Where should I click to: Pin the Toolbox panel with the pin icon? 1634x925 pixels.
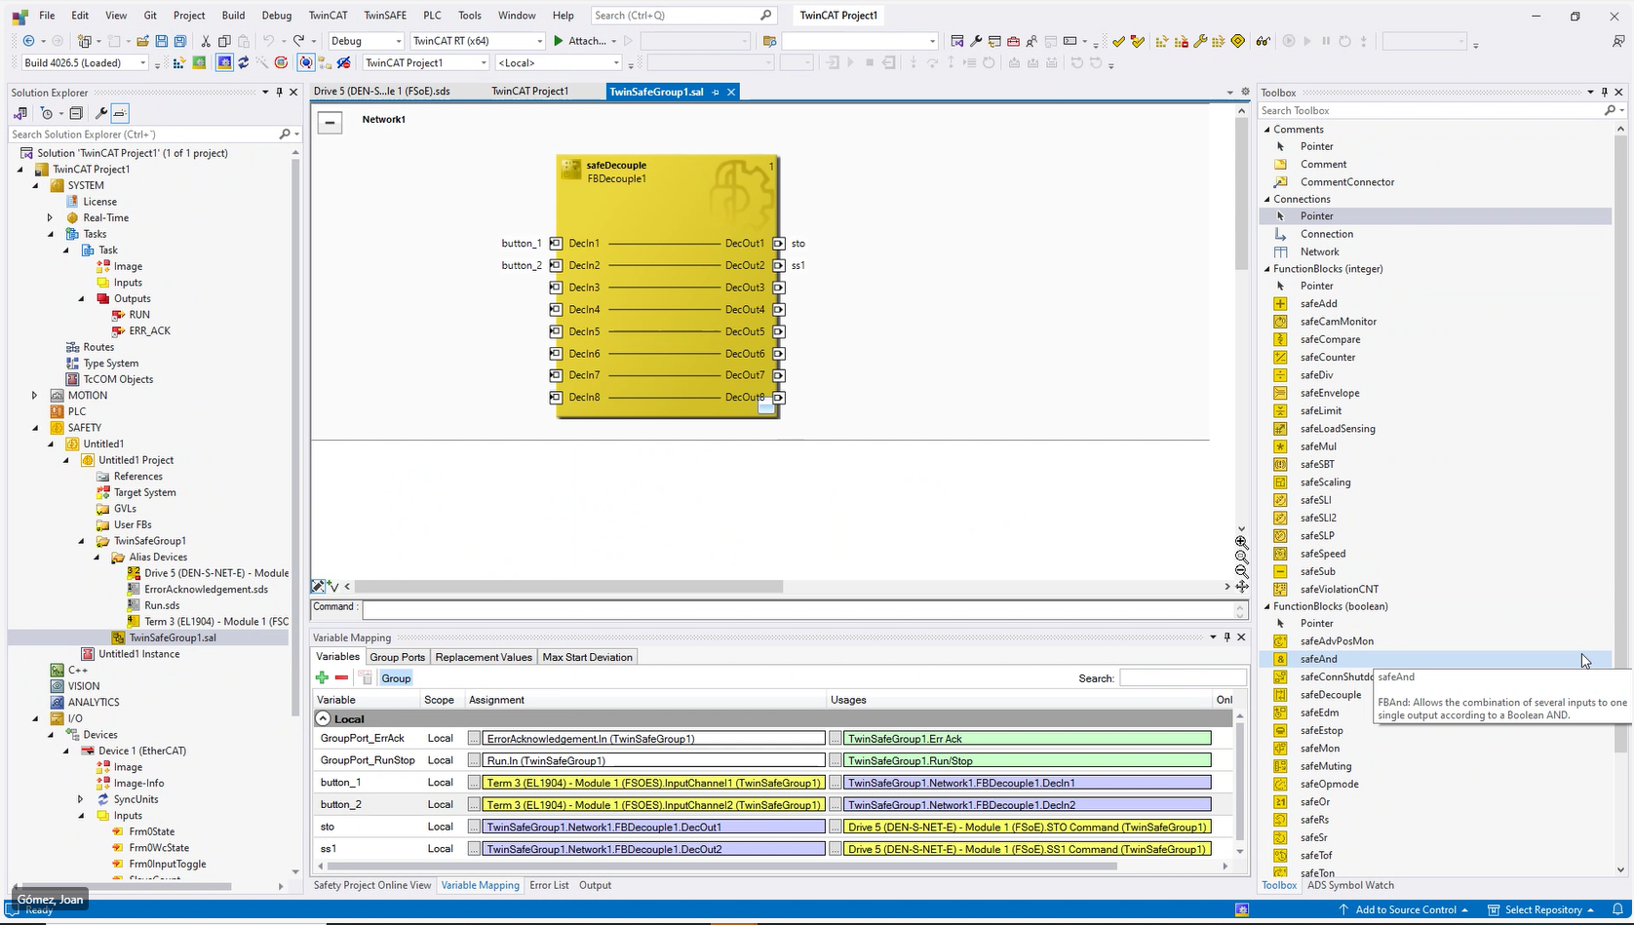(1603, 92)
